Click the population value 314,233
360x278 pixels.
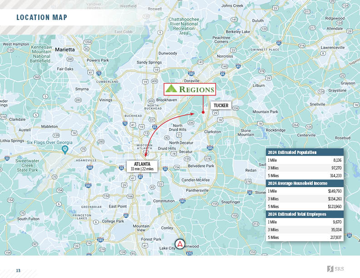[335, 176]
